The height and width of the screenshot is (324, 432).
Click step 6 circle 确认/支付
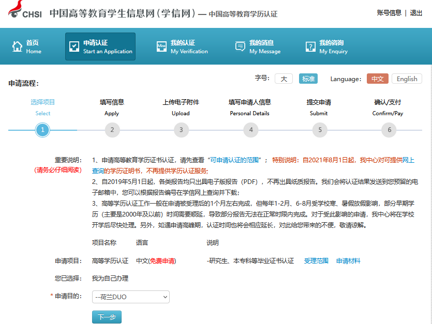[389, 130]
